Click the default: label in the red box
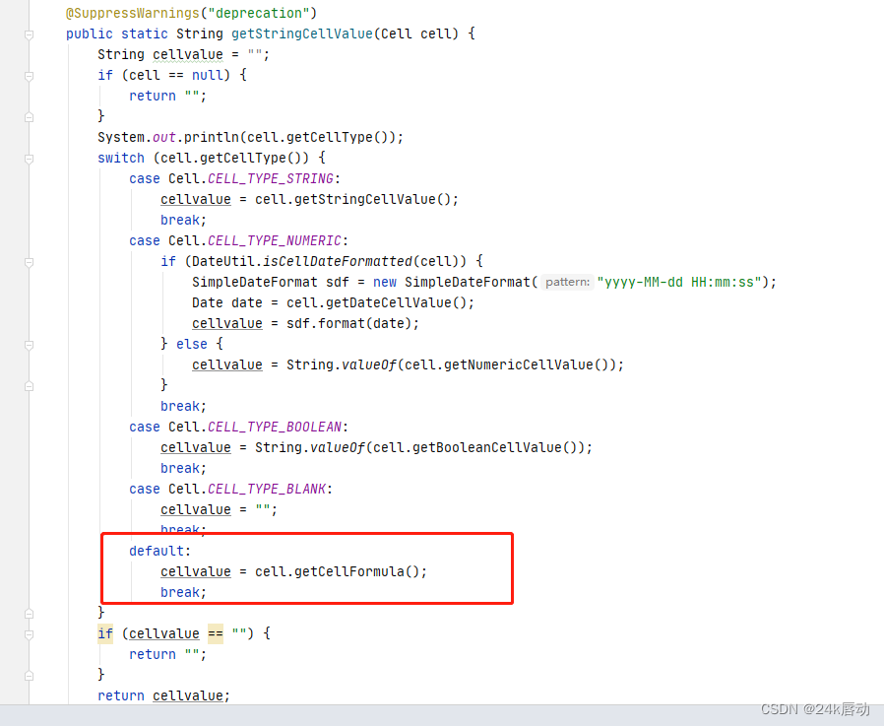The height and width of the screenshot is (726, 884). click(x=156, y=551)
